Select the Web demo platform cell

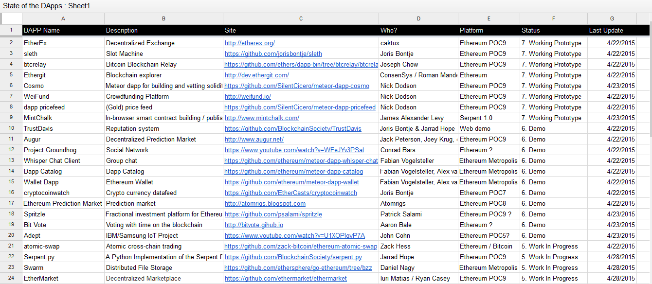pyautogui.click(x=489, y=128)
